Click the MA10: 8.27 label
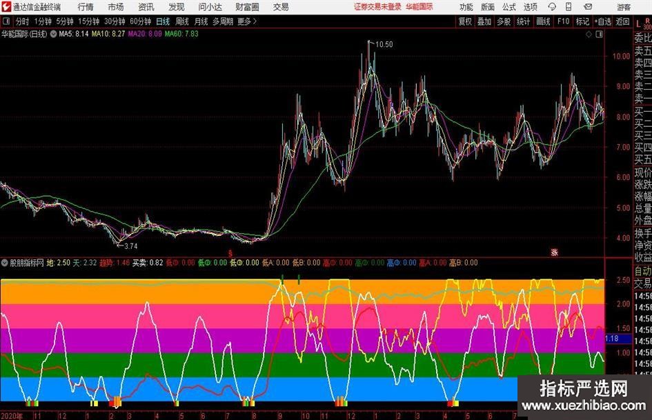This screenshot has width=652, height=420. 108,34
